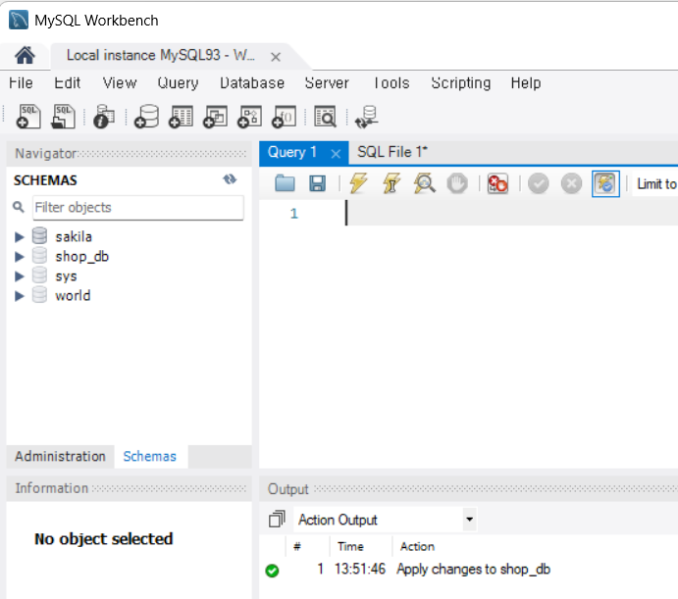Select the shop_db schema in the tree
678x599 pixels.
tap(81, 257)
